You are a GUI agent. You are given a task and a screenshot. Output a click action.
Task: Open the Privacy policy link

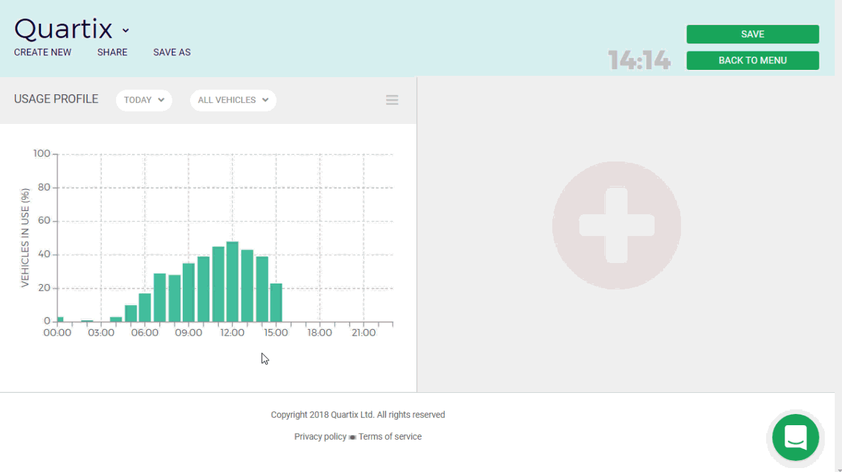coord(320,436)
